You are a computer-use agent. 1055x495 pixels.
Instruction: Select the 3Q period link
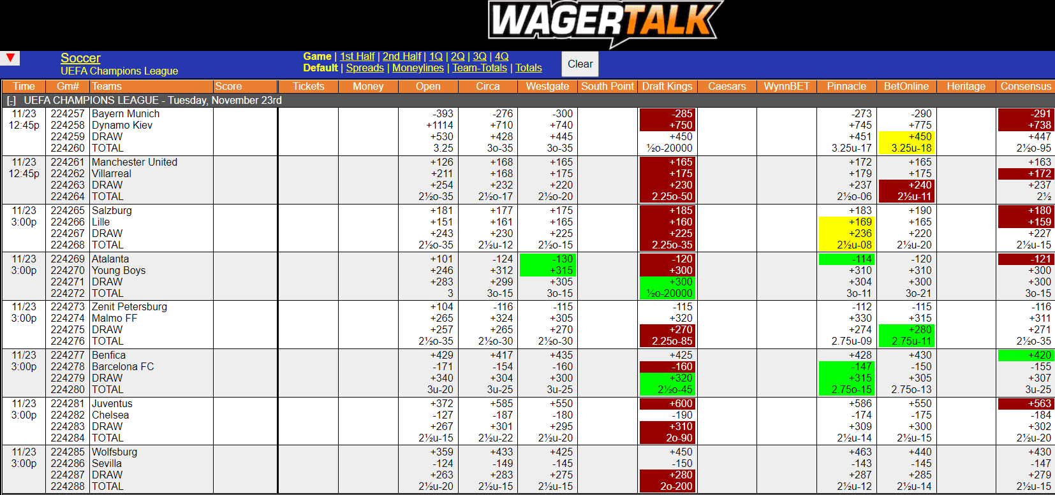[x=480, y=57]
